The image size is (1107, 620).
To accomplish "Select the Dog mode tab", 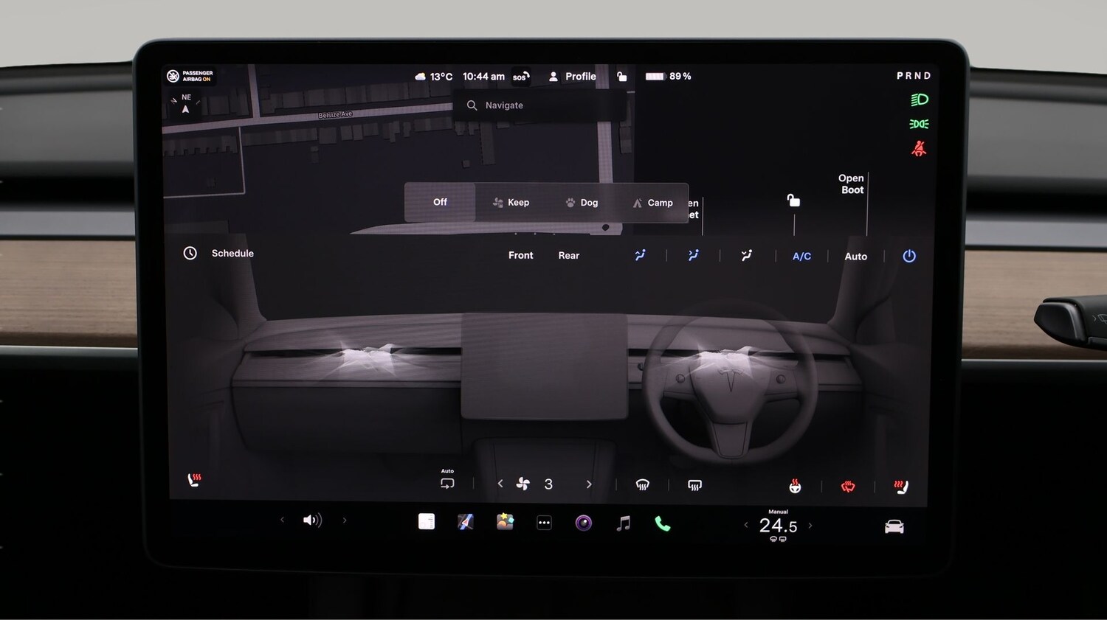I will pyautogui.click(x=582, y=202).
